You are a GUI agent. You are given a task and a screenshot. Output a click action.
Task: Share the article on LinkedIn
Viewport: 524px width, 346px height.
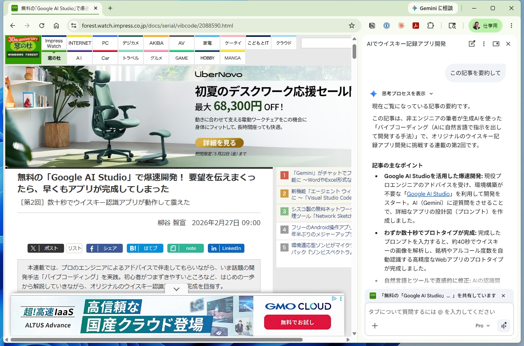(x=226, y=248)
